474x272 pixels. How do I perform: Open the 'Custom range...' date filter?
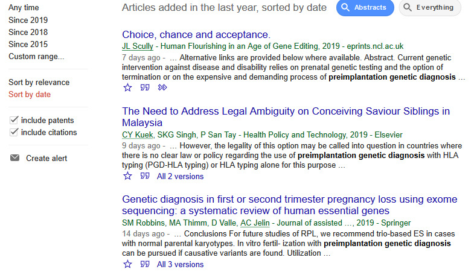36,56
